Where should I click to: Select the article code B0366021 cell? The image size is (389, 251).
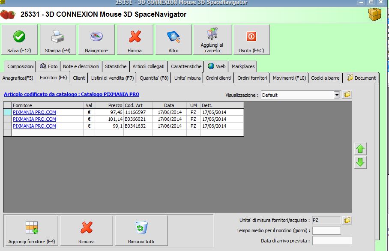click(138, 119)
